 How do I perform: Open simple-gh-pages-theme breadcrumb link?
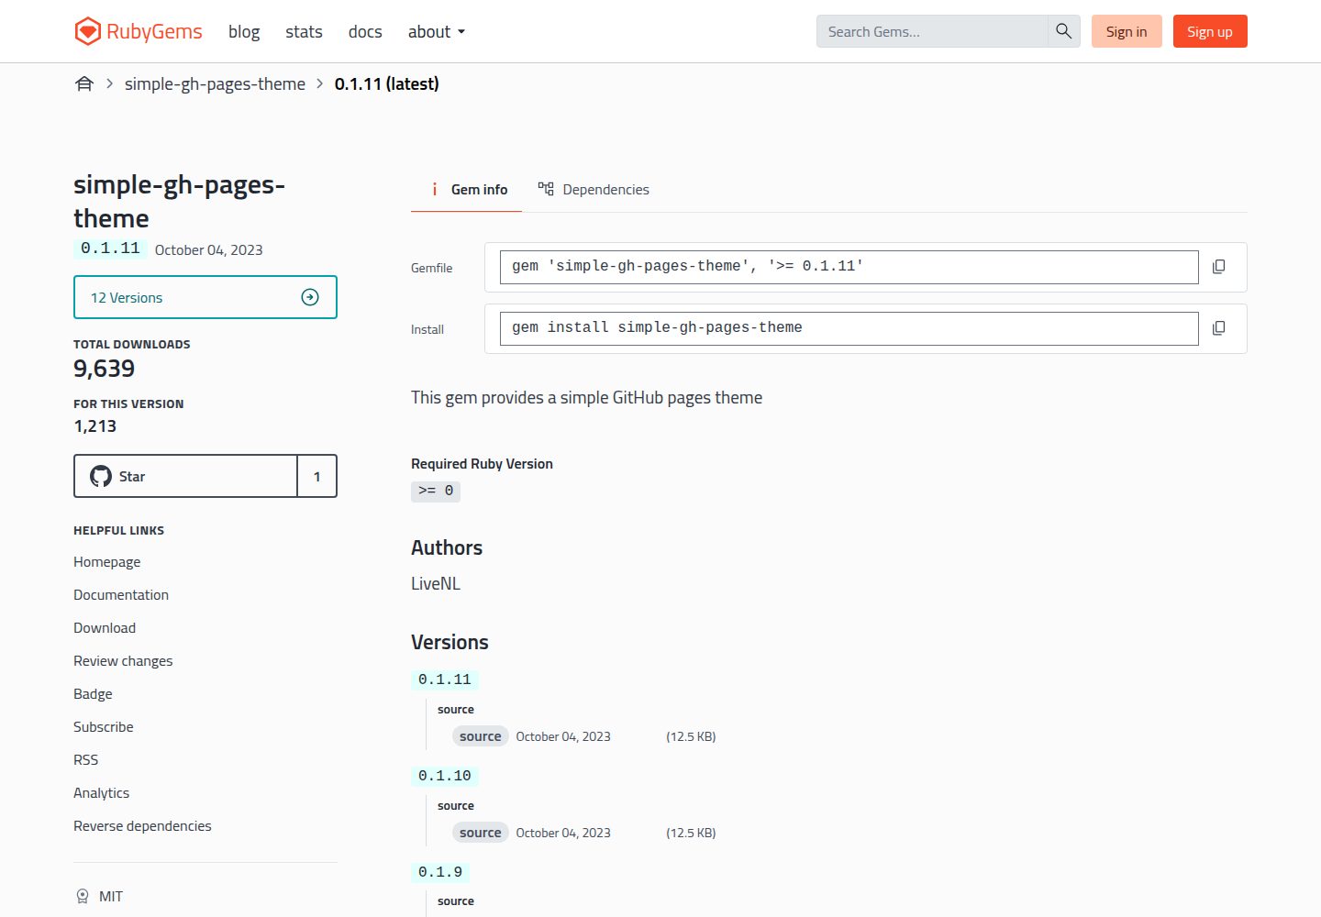point(215,83)
